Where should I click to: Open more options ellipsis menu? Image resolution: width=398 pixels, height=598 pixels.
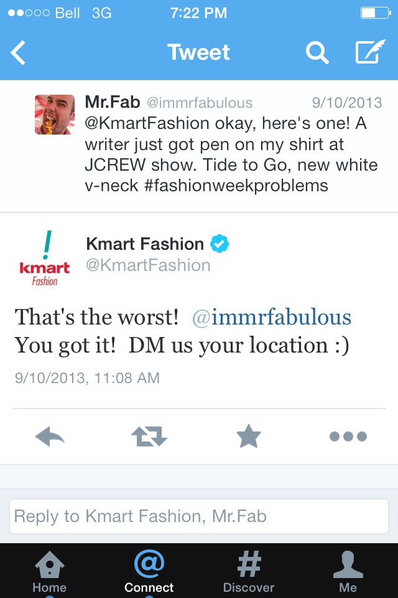click(x=348, y=437)
